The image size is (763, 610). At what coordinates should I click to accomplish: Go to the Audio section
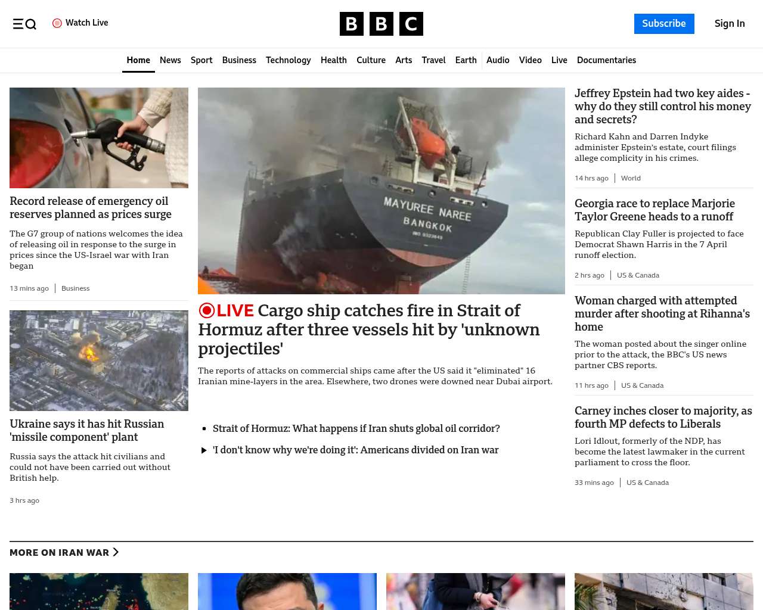498,60
